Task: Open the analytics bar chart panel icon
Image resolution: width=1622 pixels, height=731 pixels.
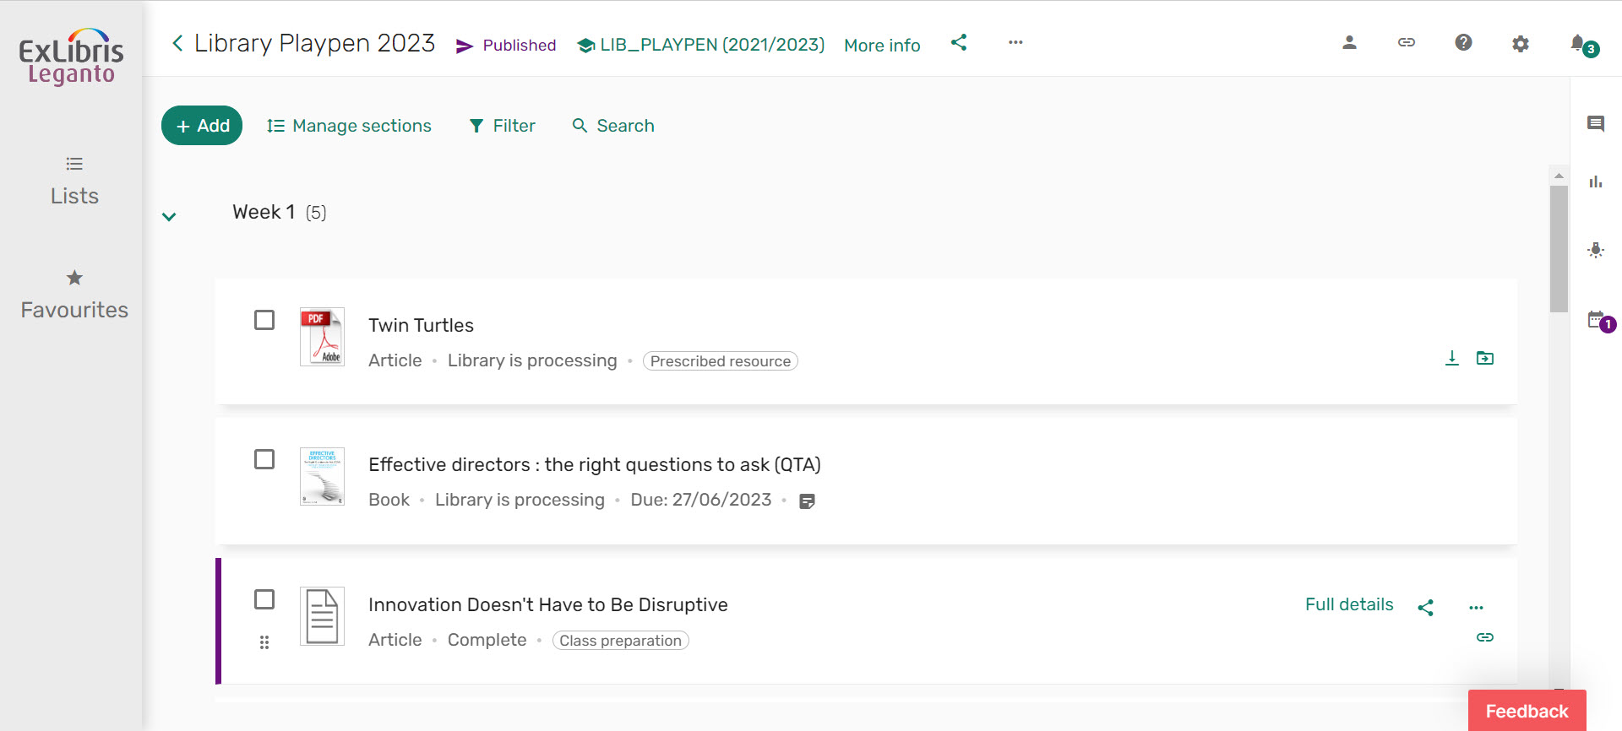Action: coord(1595,181)
